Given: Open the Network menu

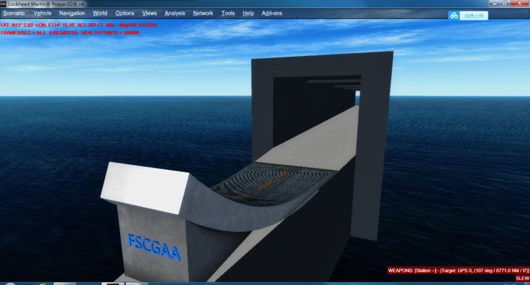Looking at the screenshot, I should [203, 13].
